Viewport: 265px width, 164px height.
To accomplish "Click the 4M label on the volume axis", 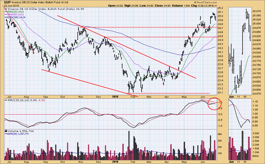I will click(x=220, y=134).
